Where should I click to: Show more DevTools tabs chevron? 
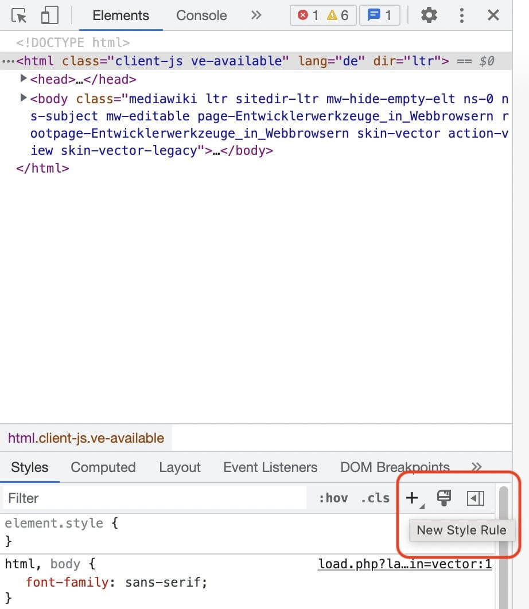pyautogui.click(x=256, y=15)
